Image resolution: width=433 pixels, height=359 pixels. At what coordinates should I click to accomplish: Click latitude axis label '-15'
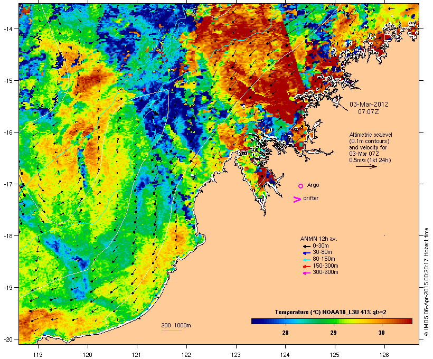[7, 81]
